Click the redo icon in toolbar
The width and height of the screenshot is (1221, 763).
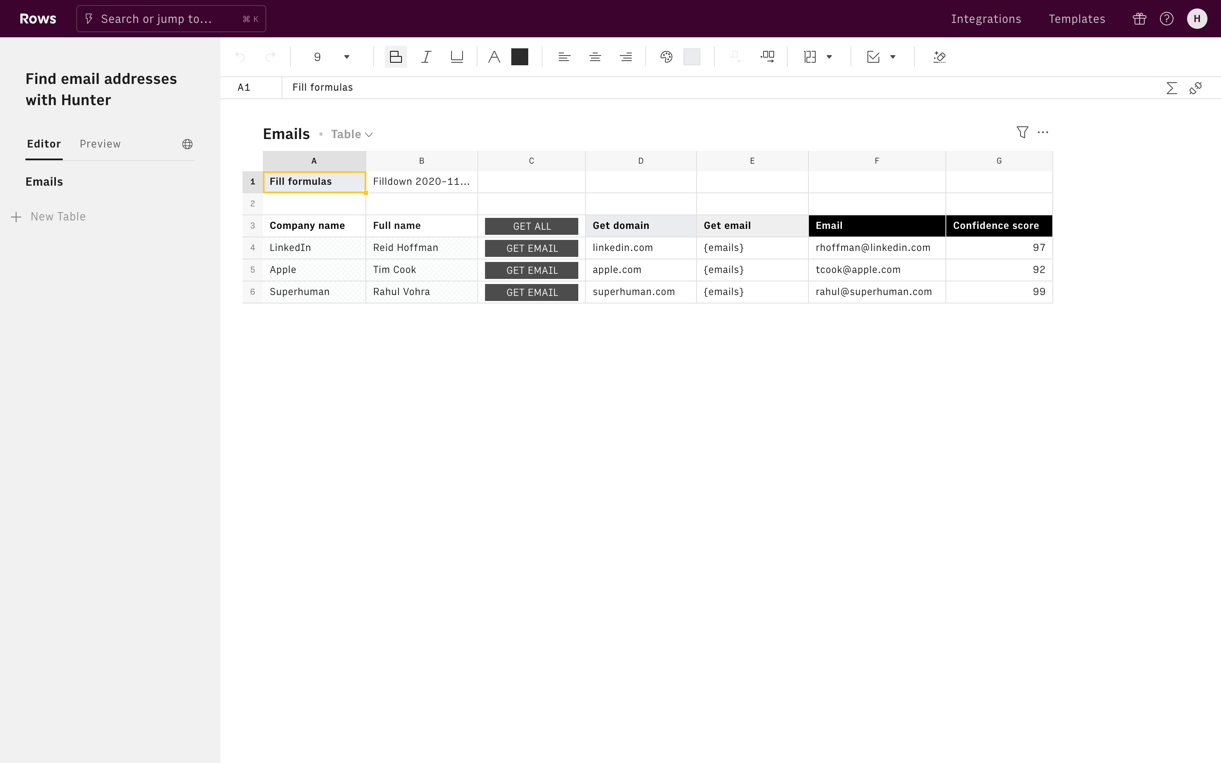click(x=271, y=56)
